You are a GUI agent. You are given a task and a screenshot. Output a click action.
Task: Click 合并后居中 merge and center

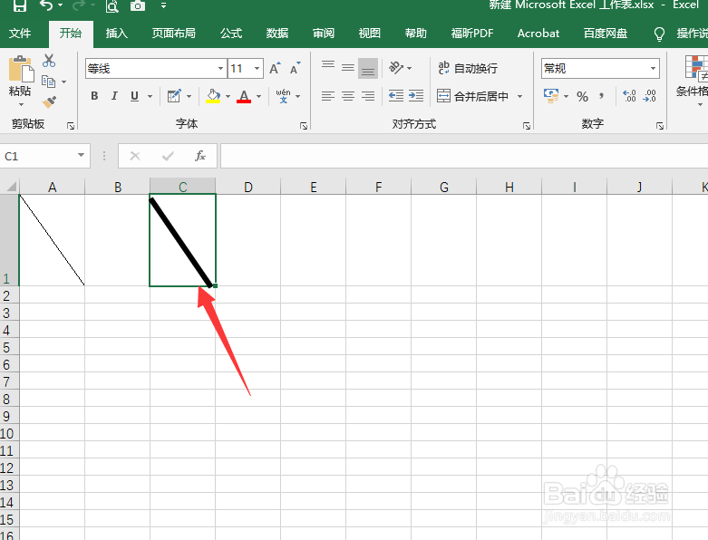pos(472,96)
